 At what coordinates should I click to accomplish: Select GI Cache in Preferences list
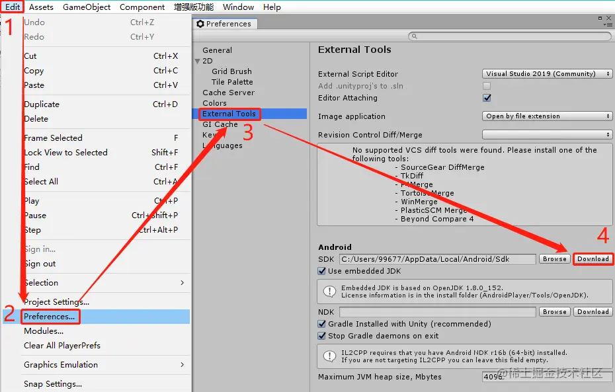click(220, 124)
